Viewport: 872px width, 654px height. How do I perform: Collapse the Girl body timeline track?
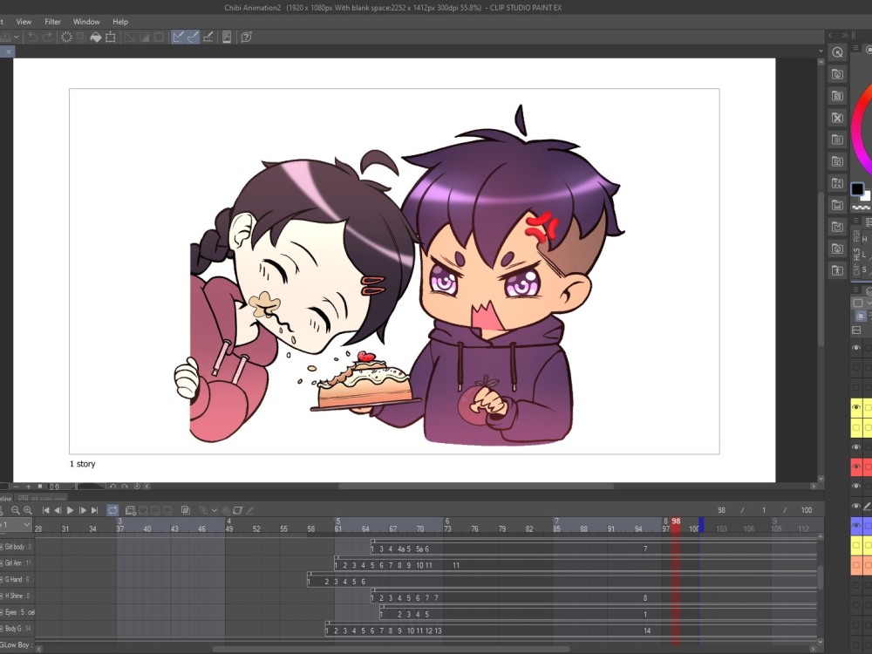pos(2,548)
